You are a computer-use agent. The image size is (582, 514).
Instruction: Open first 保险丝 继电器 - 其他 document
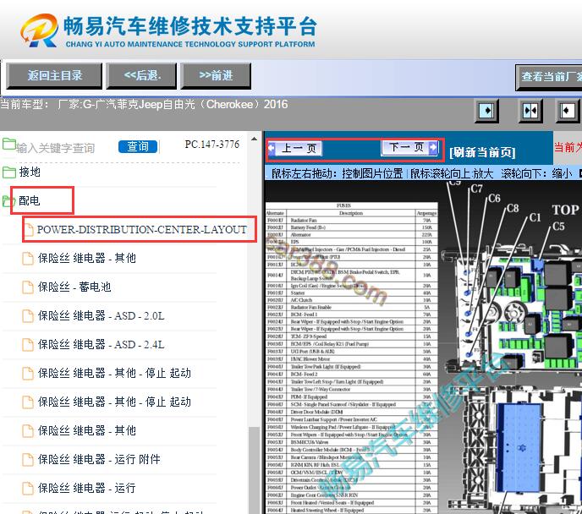[87, 258]
